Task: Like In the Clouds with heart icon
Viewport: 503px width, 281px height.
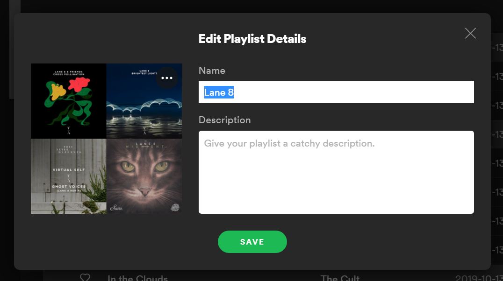Action: (85, 277)
